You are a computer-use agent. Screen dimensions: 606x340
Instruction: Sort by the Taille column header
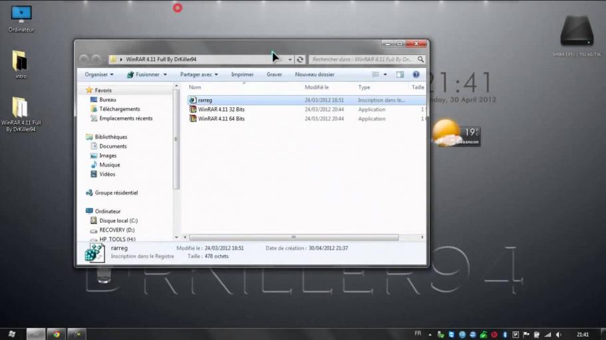[x=418, y=87]
